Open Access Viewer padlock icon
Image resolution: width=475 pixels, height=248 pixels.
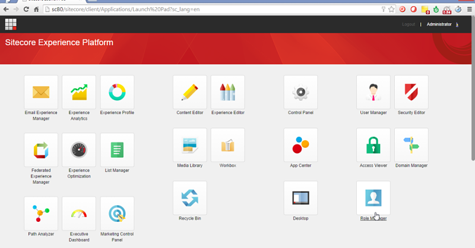point(373,145)
